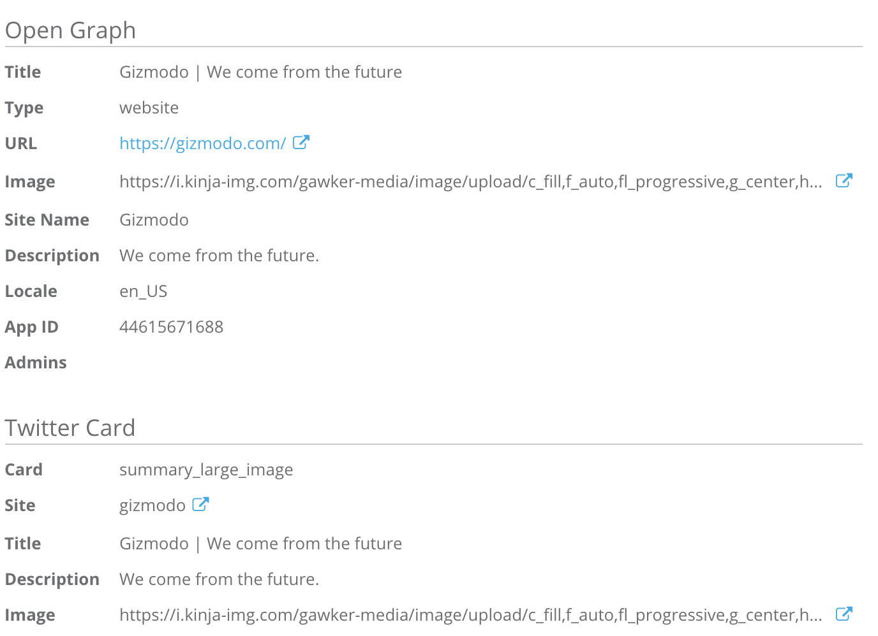Click the Card label in Twitter Card section
The image size is (878, 636).
tap(24, 469)
